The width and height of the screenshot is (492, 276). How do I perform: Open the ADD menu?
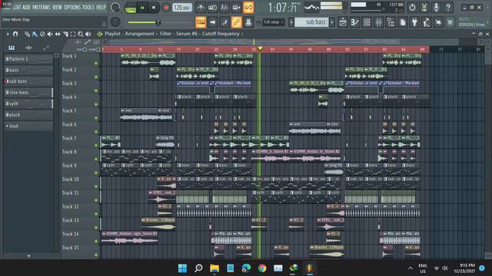pos(27,7)
